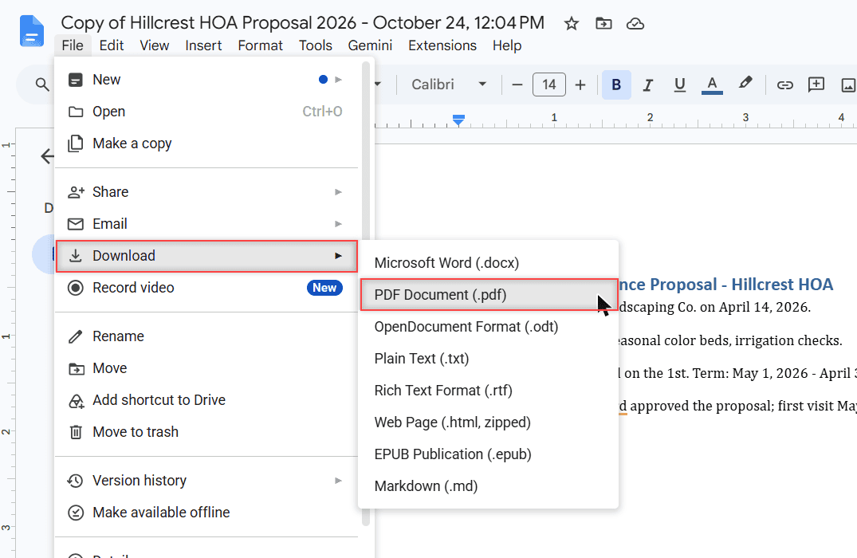Screen dimensions: 857x558
Task: Expand the Version history submenu
Action: click(206, 481)
